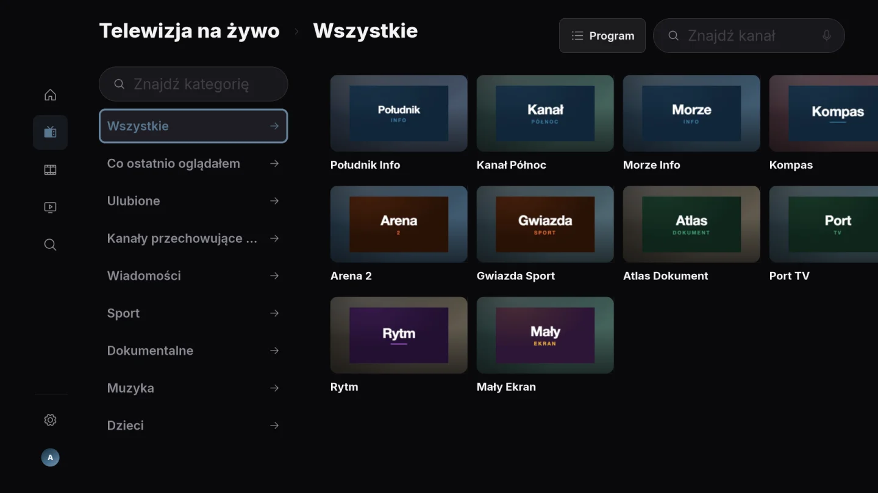This screenshot has width=878, height=493.
Task: Click the Program button
Action: [x=602, y=36]
